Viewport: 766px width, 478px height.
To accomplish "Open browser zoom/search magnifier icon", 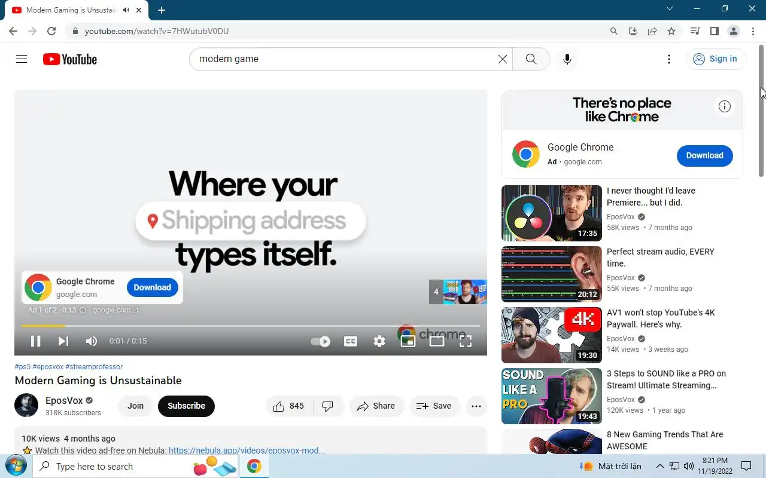I will [614, 31].
